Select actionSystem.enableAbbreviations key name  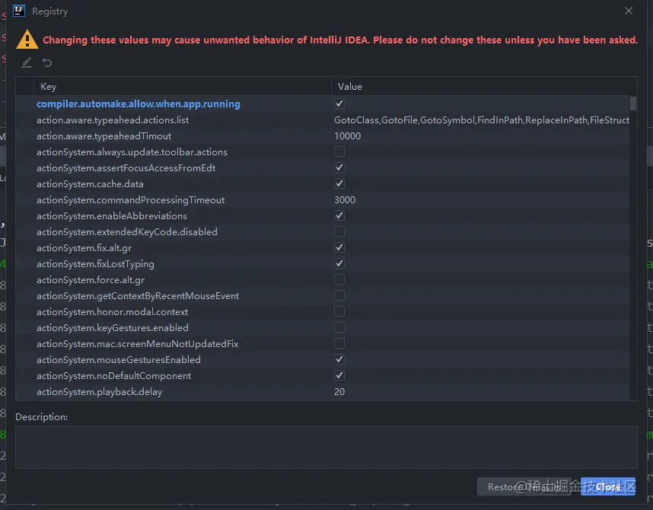click(112, 215)
